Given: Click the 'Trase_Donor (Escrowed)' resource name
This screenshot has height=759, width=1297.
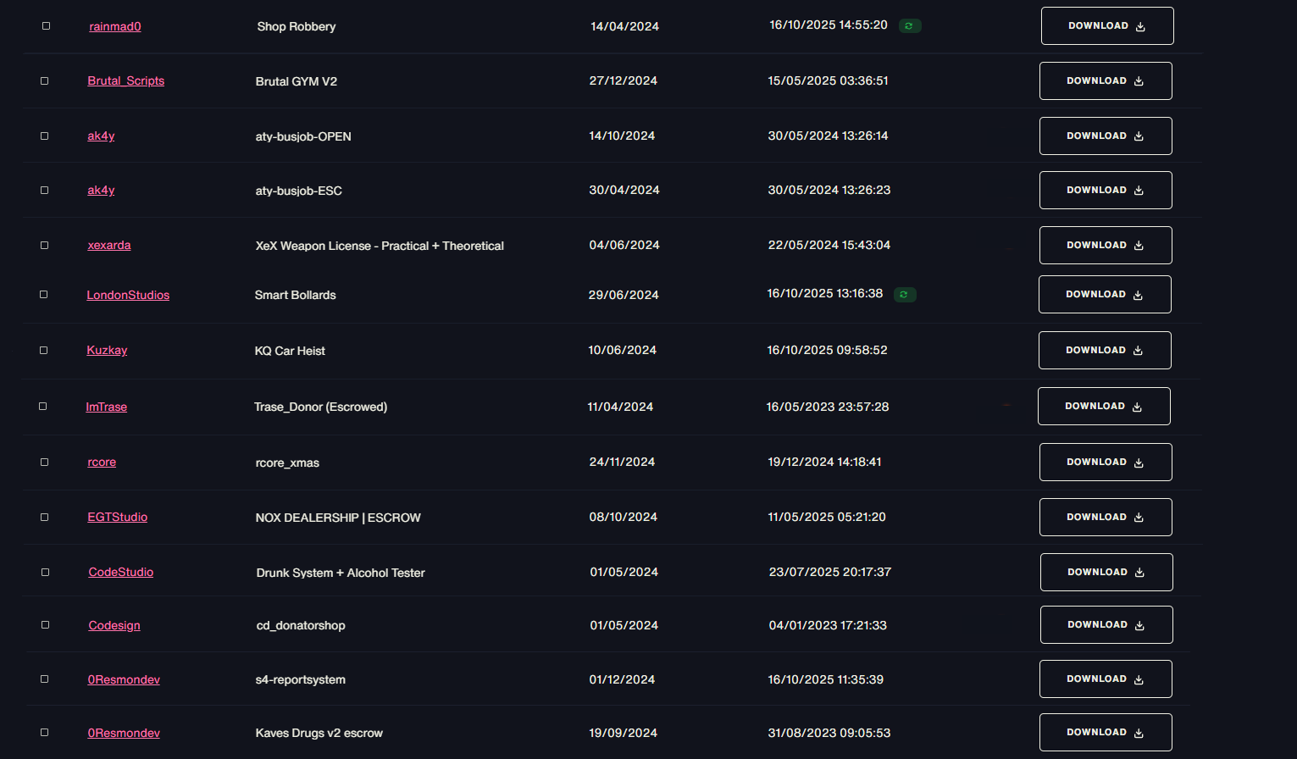Looking at the screenshot, I should (321, 407).
